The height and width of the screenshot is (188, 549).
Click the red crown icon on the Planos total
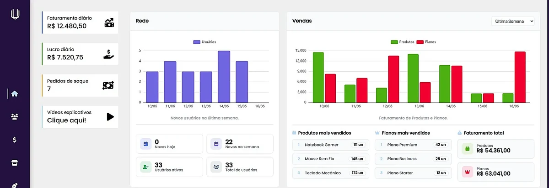tap(468, 172)
